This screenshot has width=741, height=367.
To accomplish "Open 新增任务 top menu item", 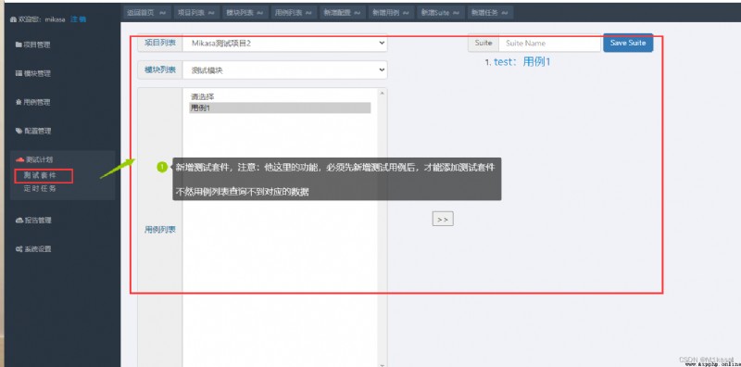I will (x=490, y=13).
